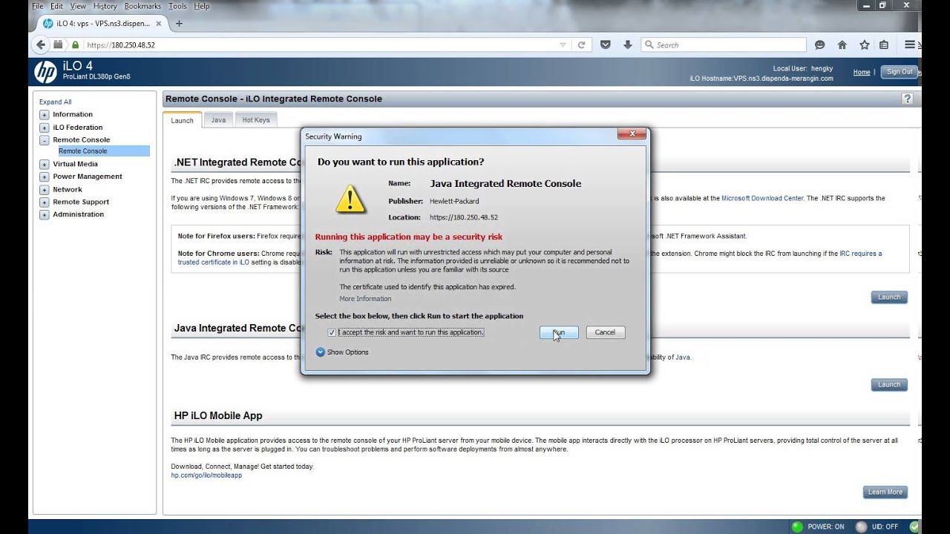Click the green padlock site identity icon

click(75, 44)
